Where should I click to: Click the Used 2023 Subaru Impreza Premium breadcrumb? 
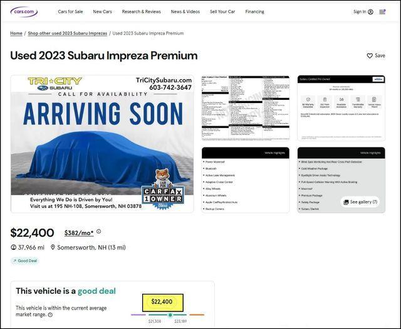[x=148, y=33]
